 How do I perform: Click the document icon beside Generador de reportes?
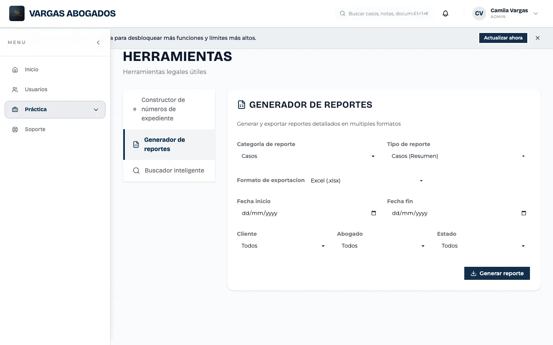[136, 145]
